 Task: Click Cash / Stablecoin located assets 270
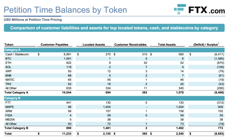108,54
